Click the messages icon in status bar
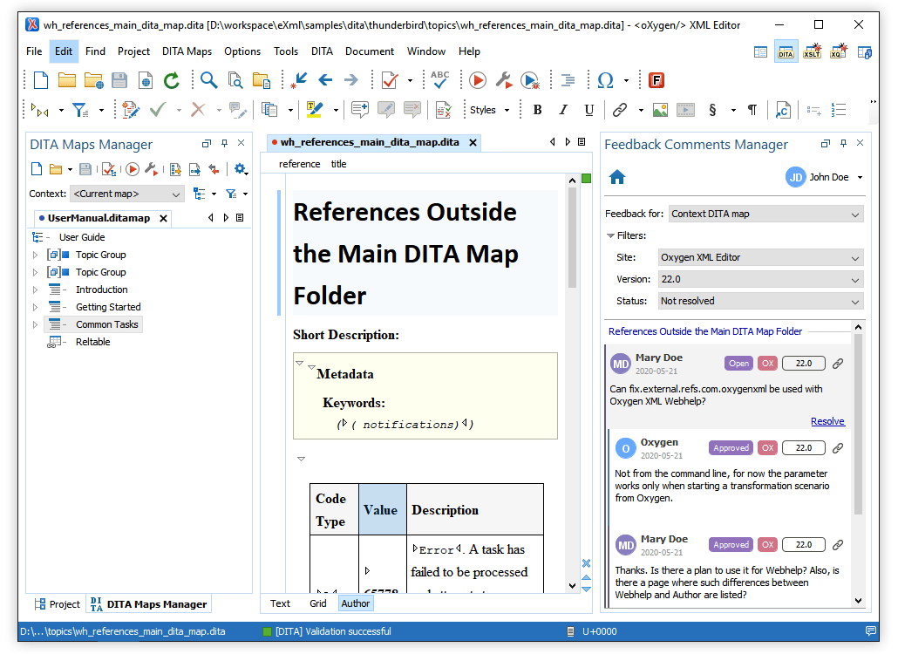Viewport: 898px width, 654px height. click(x=871, y=631)
